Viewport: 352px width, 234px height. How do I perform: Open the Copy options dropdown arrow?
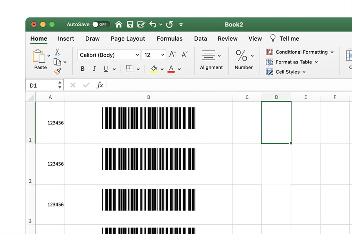pyautogui.click(x=65, y=62)
